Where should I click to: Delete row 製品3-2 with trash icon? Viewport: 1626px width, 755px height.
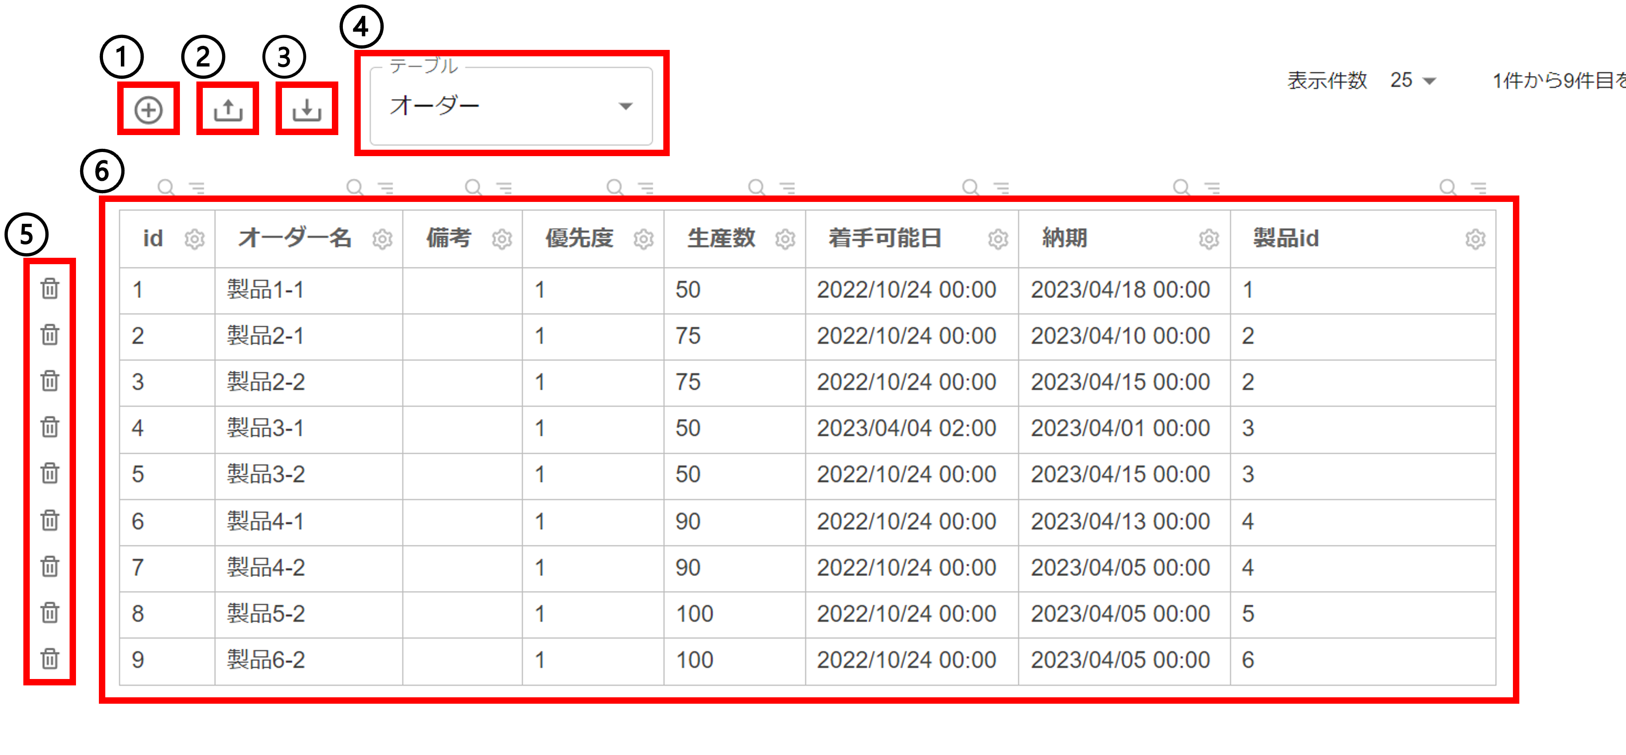point(50,473)
